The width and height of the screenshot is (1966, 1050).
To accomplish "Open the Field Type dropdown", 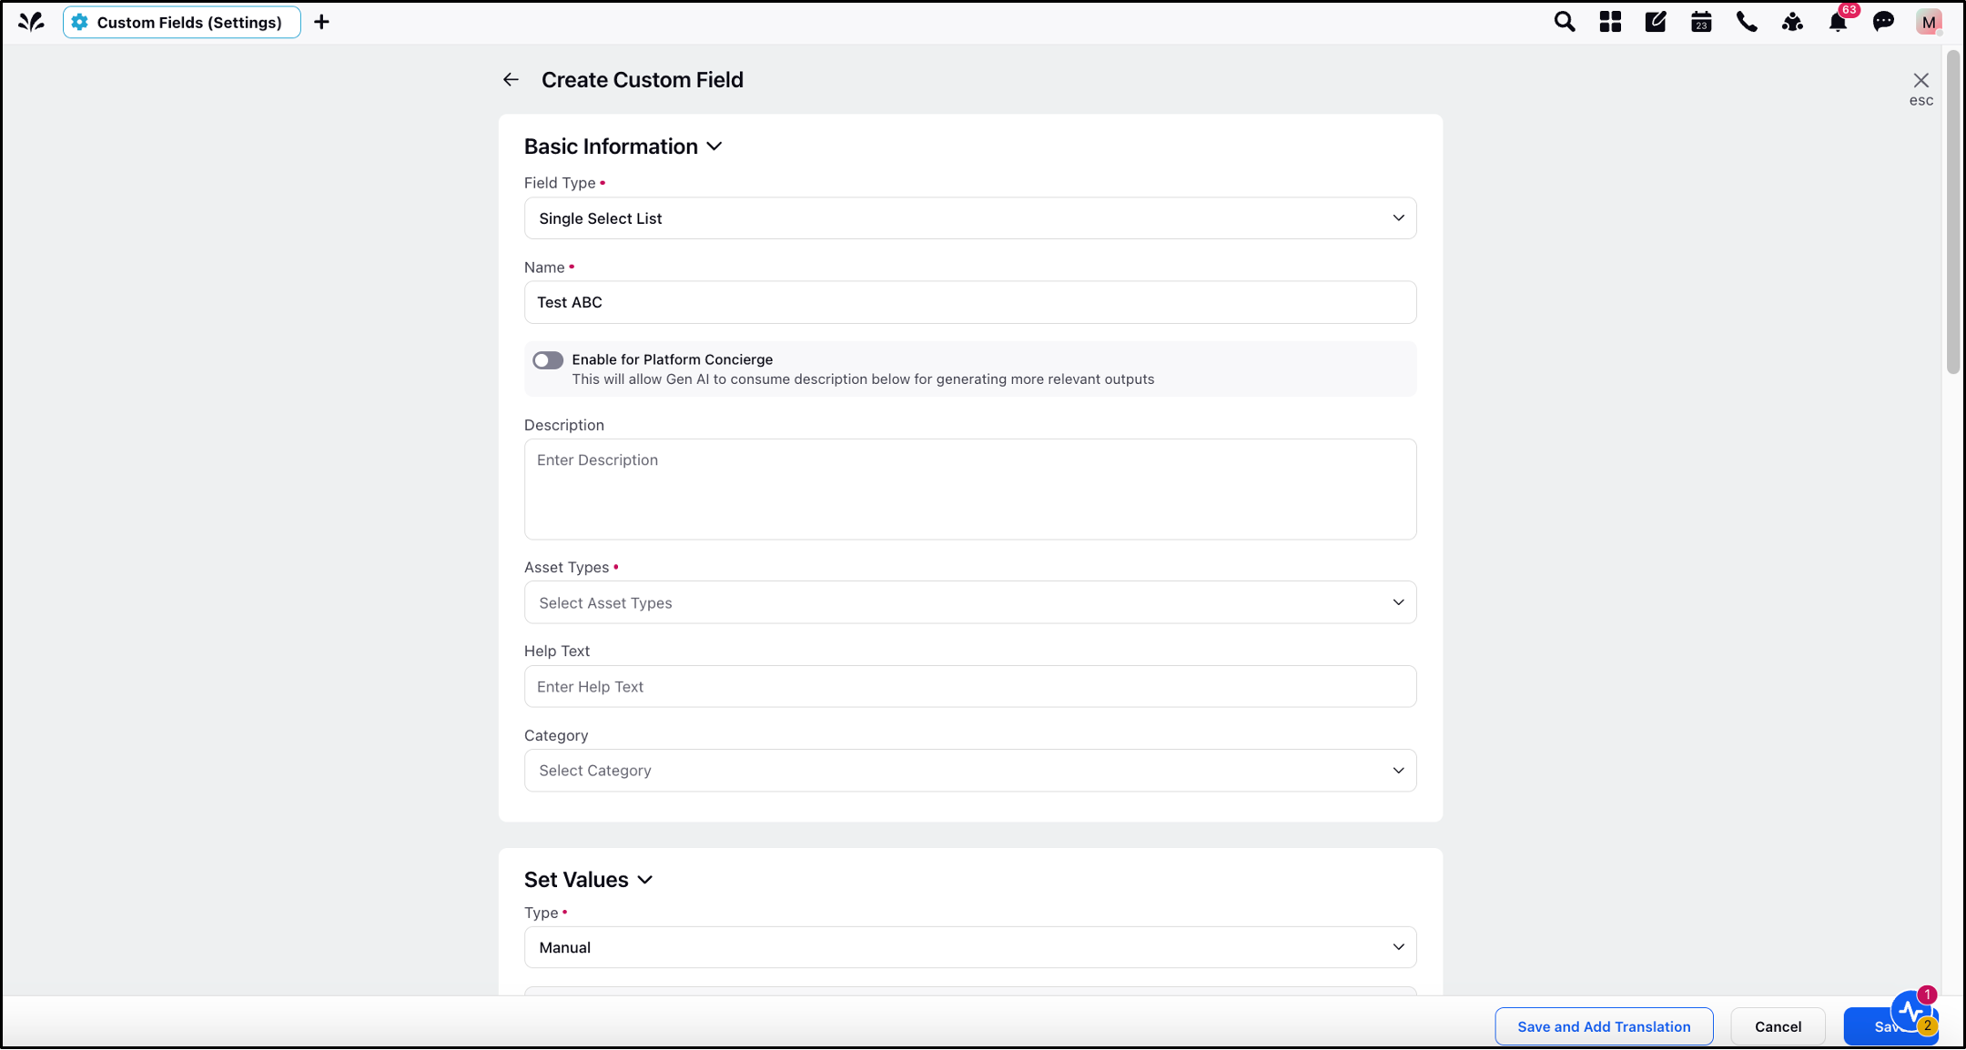I will [x=970, y=218].
